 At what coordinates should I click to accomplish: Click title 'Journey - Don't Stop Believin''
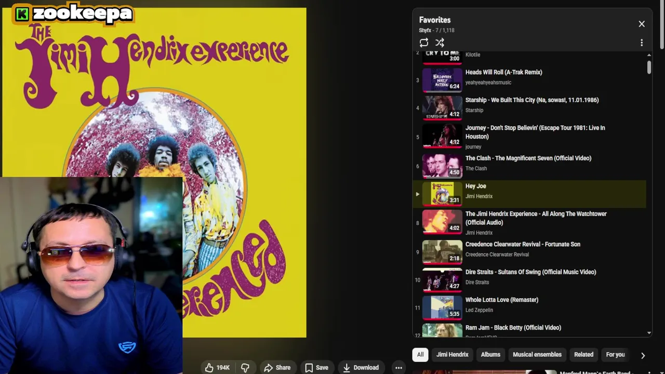535,132
